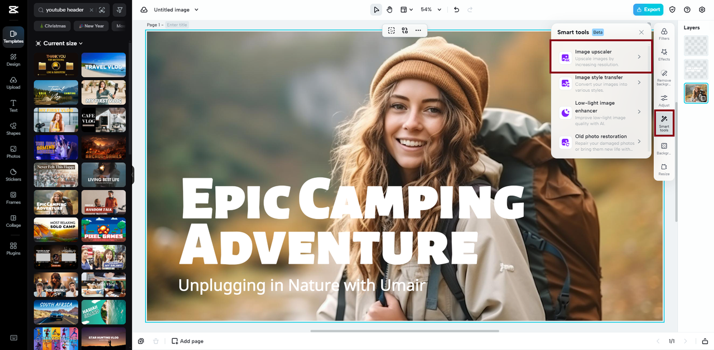This screenshot has height=350, width=714.
Task: Select Remove background tool
Action: pos(664,77)
